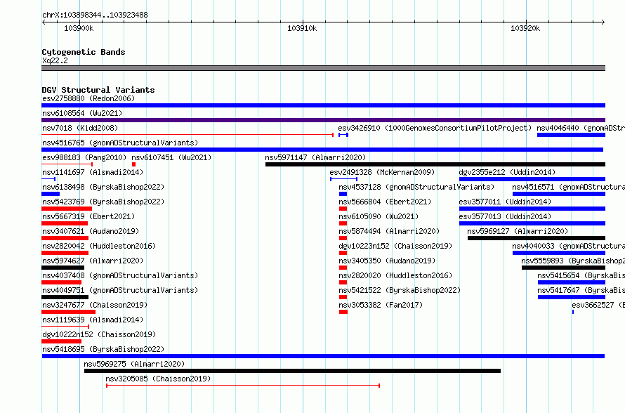625x413 pixels.
Task: Click nsv6107451 (Wu2021) label
Action: coord(171,157)
